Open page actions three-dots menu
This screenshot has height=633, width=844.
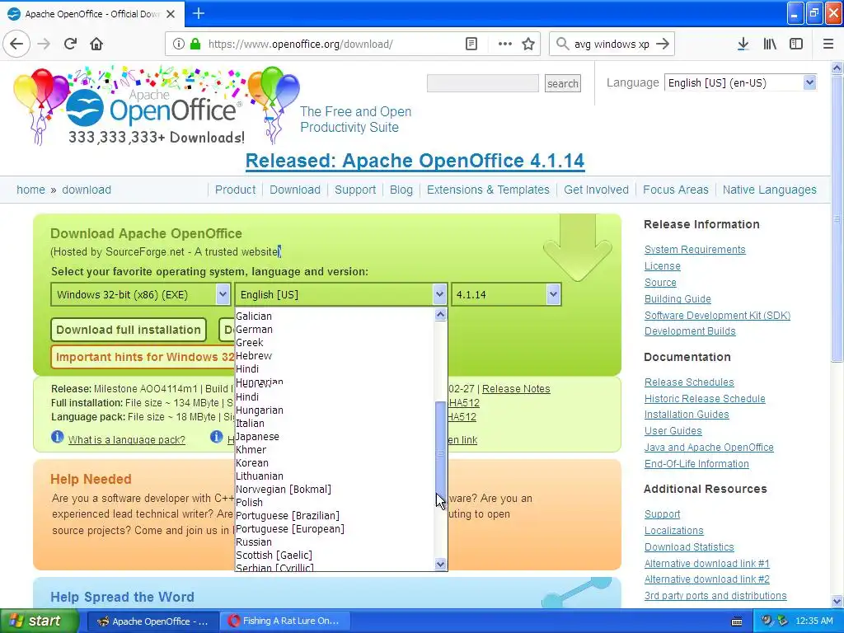[505, 44]
